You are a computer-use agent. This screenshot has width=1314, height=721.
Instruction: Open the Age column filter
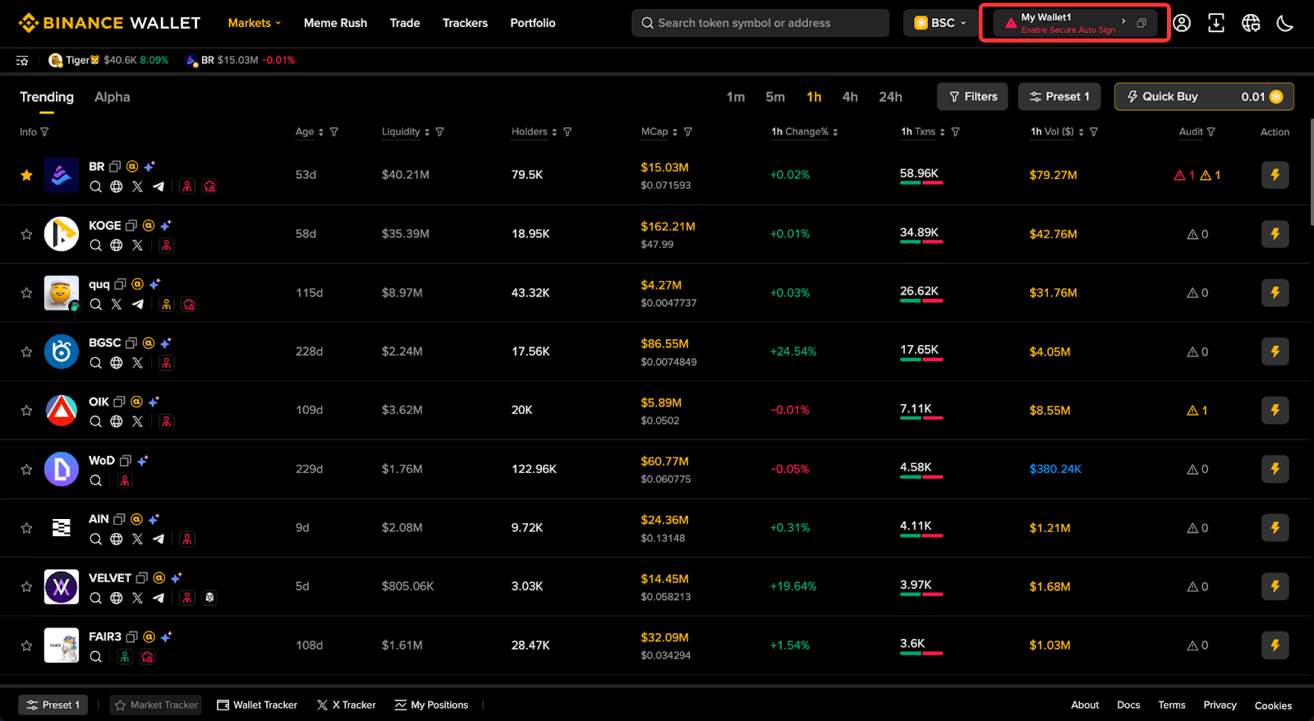point(334,132)
